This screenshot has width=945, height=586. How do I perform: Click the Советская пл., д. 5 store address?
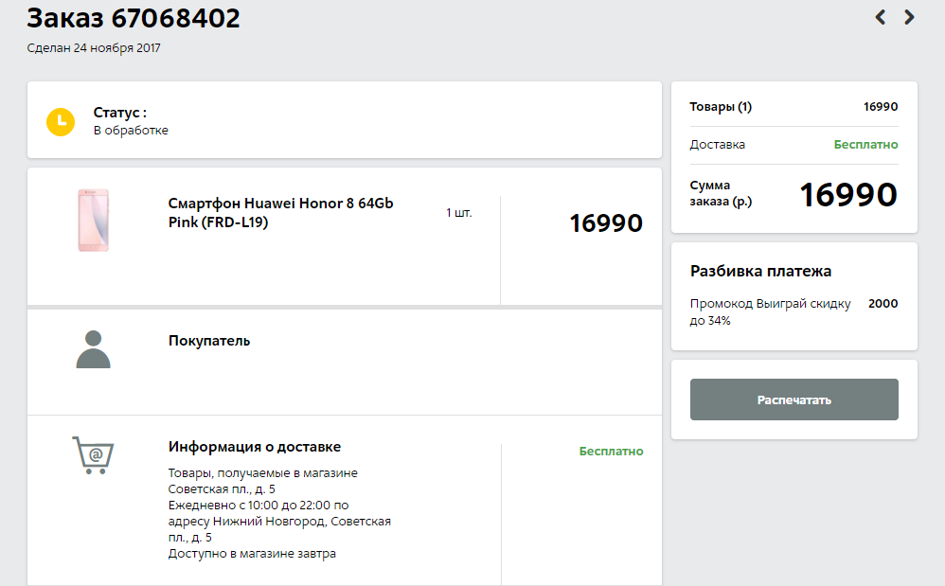[222, 488]
